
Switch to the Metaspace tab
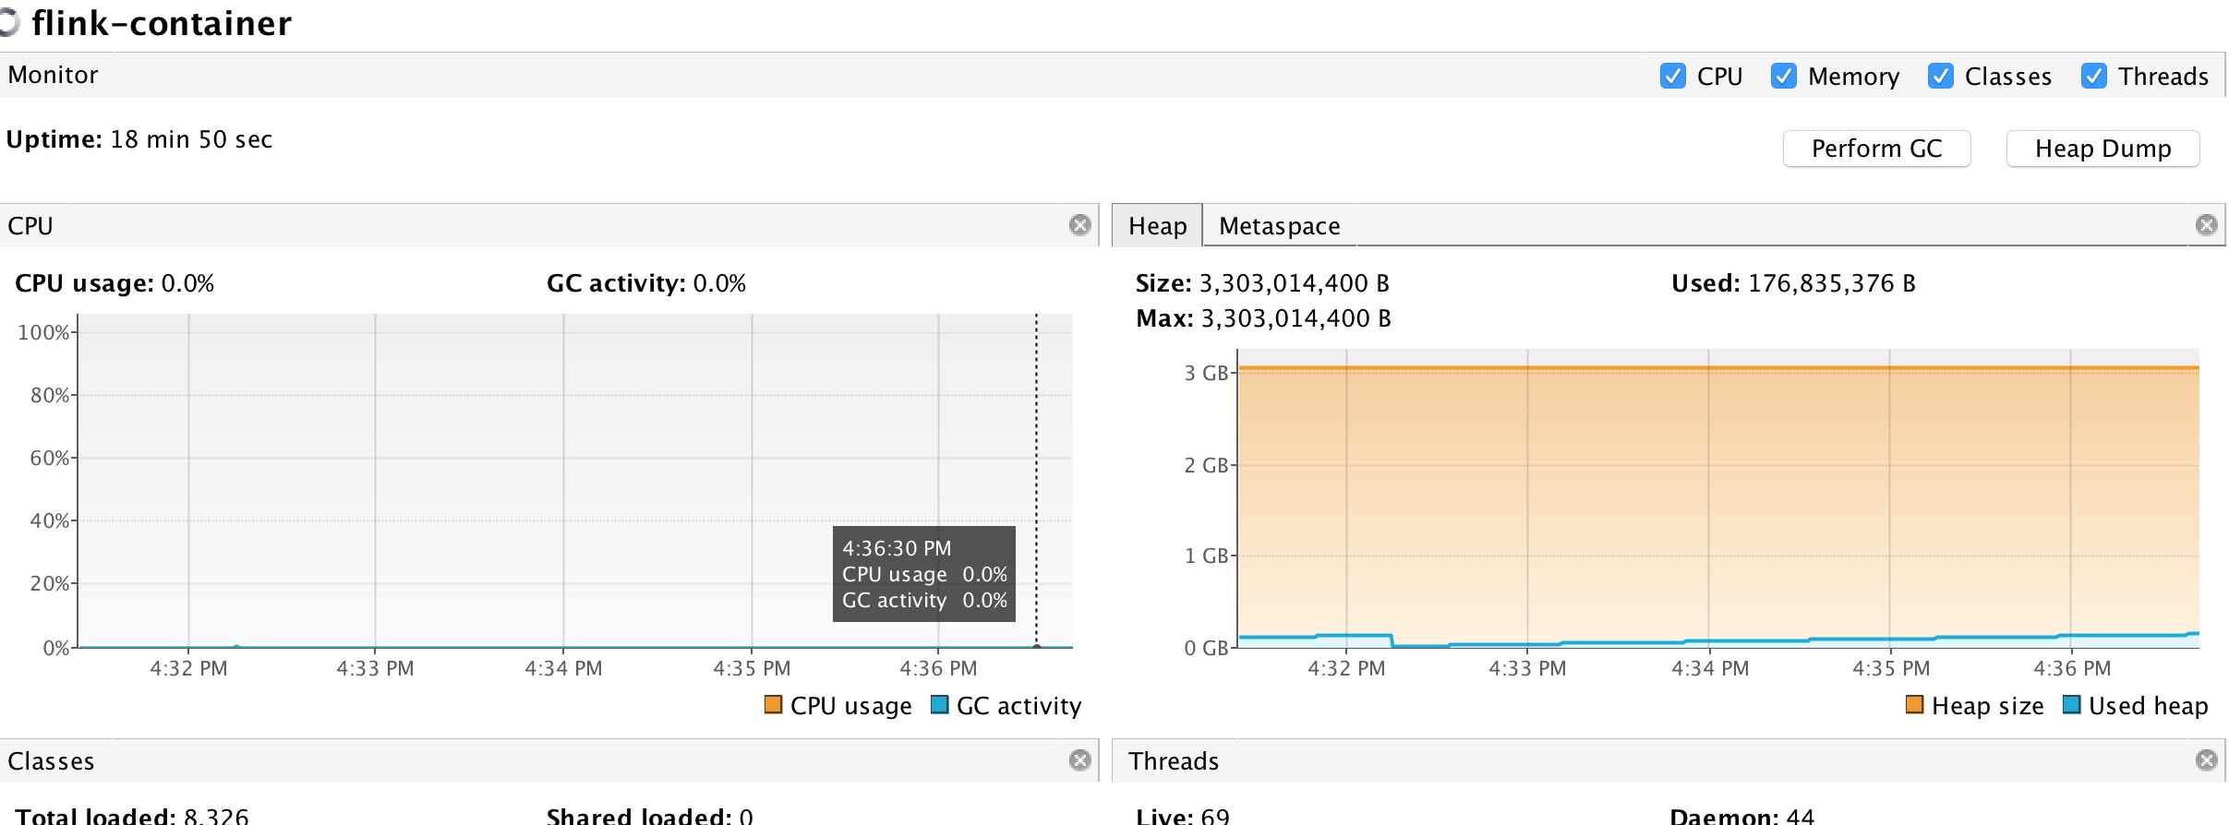coord(1279,226)
